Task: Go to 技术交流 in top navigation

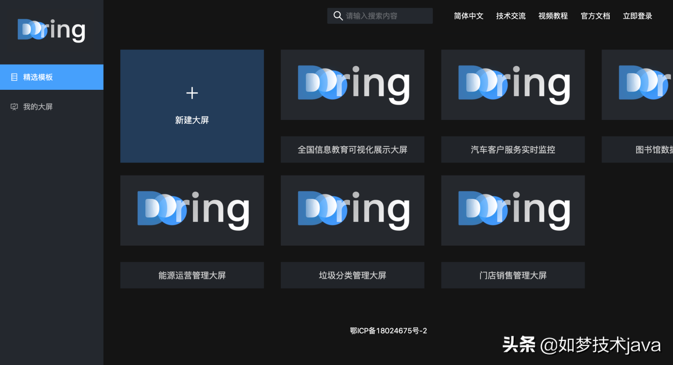Action: tap(511, 16)
